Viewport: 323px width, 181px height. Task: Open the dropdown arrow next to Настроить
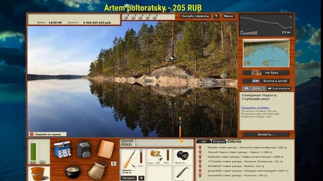click(141, 178)
